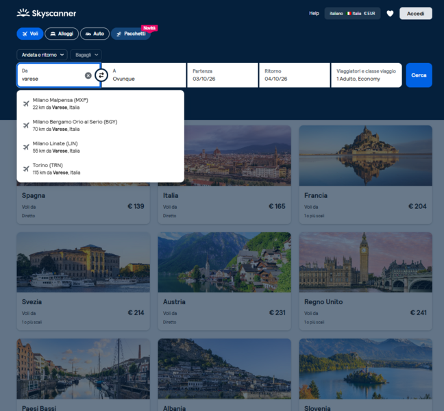Choose Milano Linate (LIN) suggestion
The height and width of the screenshot is (411, 444).
100,147
